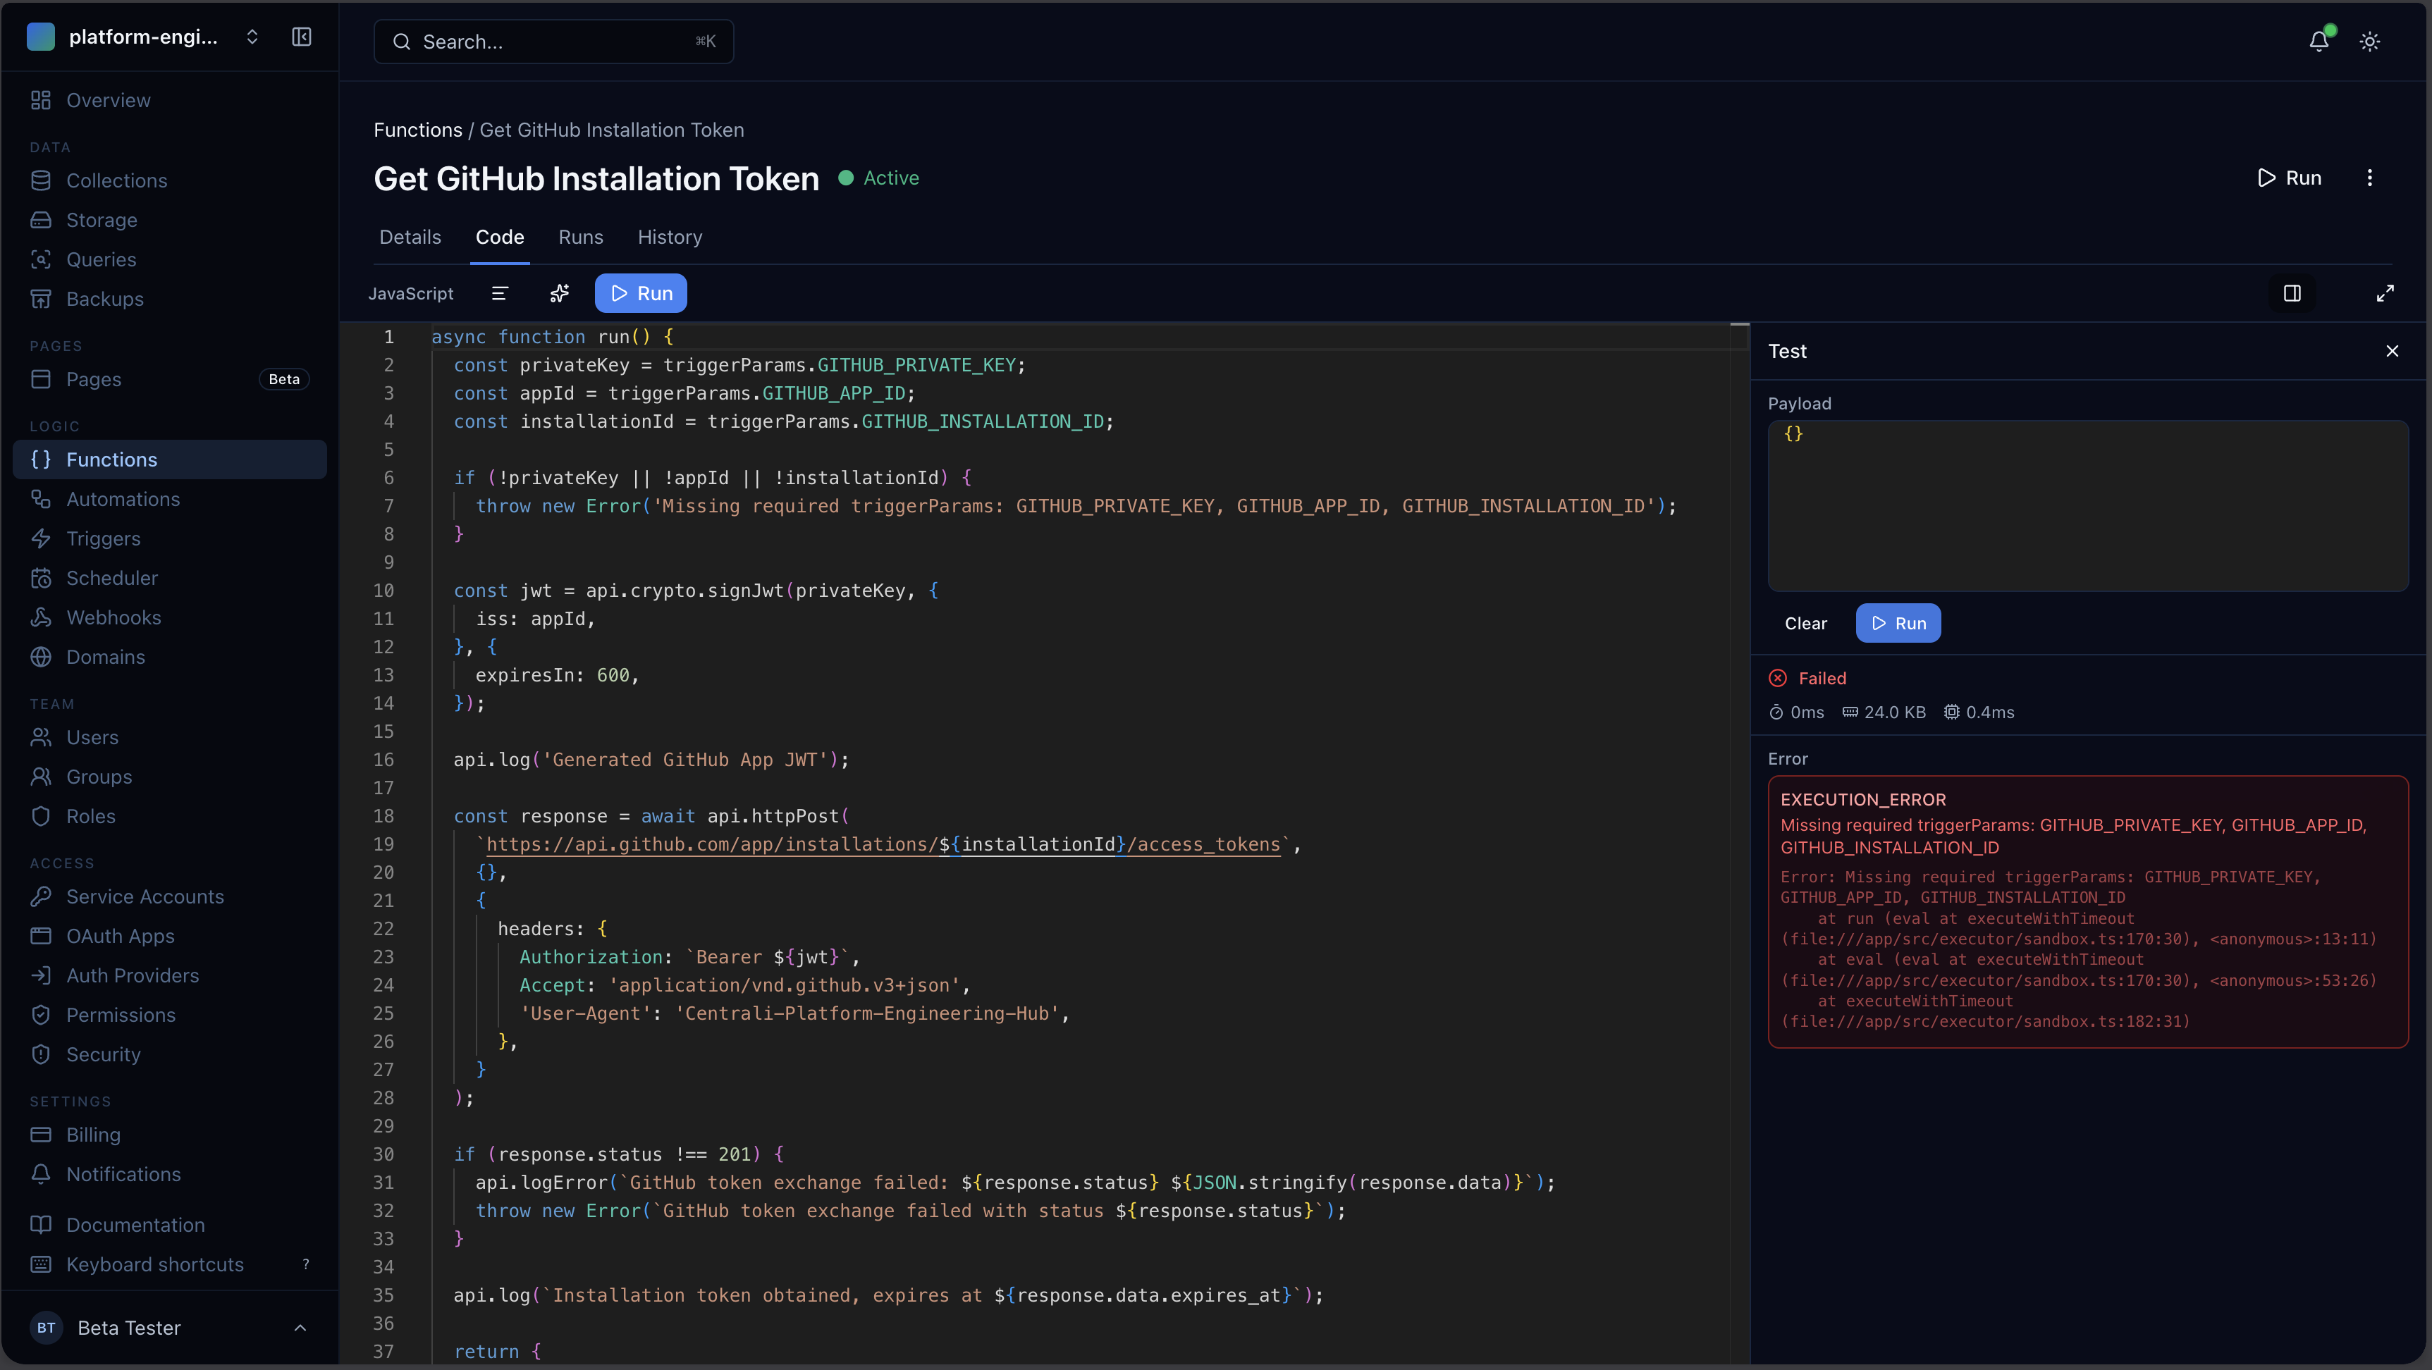Open OAuth Apps in sidebar
Viewport: 2432px width, 1370px height.
[x=170, y=937]
